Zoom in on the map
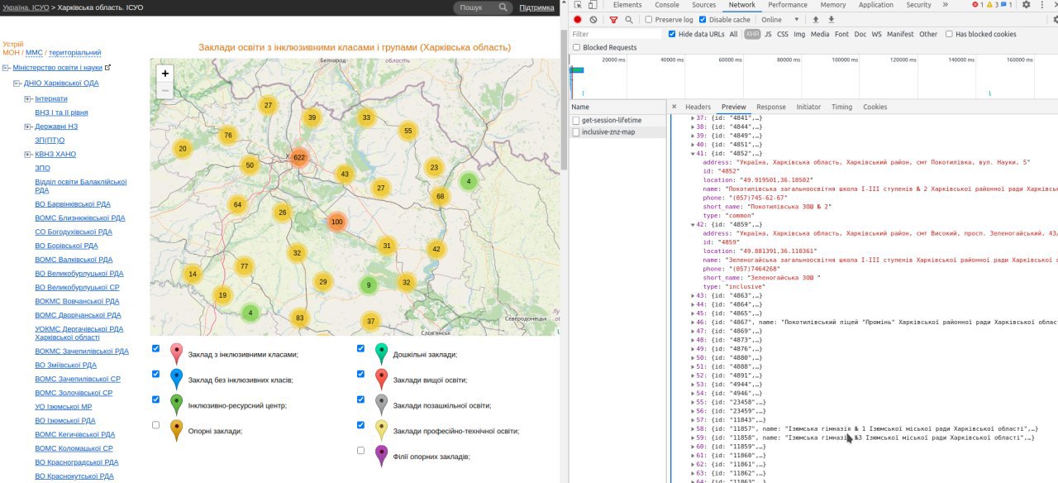Screen dimensions: 1058x483 (165, 74)
